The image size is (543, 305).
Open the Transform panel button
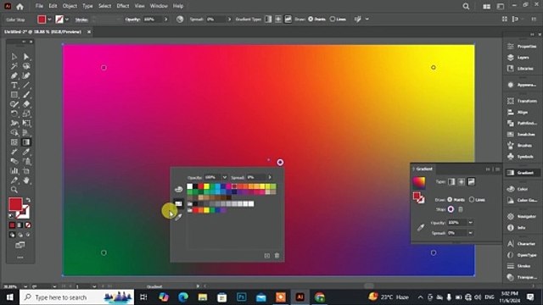point(523,101)
